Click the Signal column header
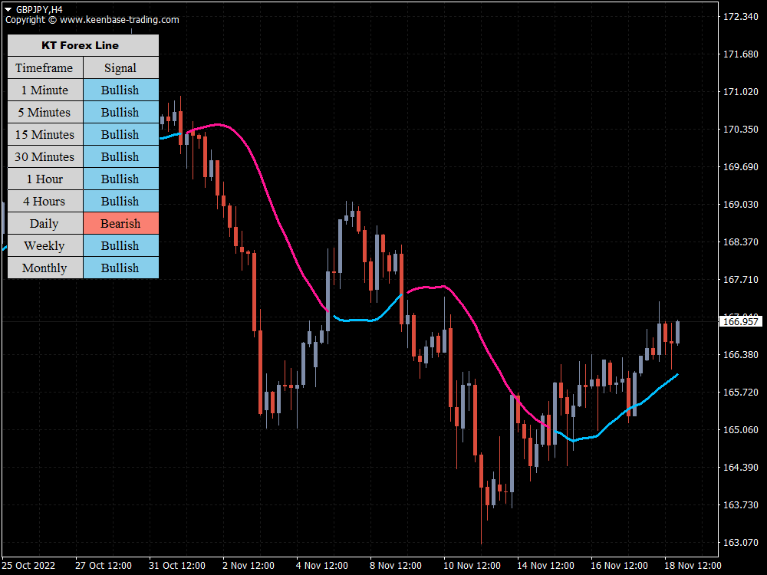Screen dimensions: 767x575 tap(121, 67)
